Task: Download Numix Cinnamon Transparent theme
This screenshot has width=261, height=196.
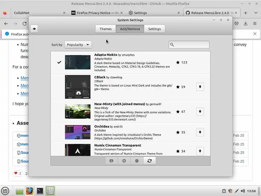Action: pos(200,151)
